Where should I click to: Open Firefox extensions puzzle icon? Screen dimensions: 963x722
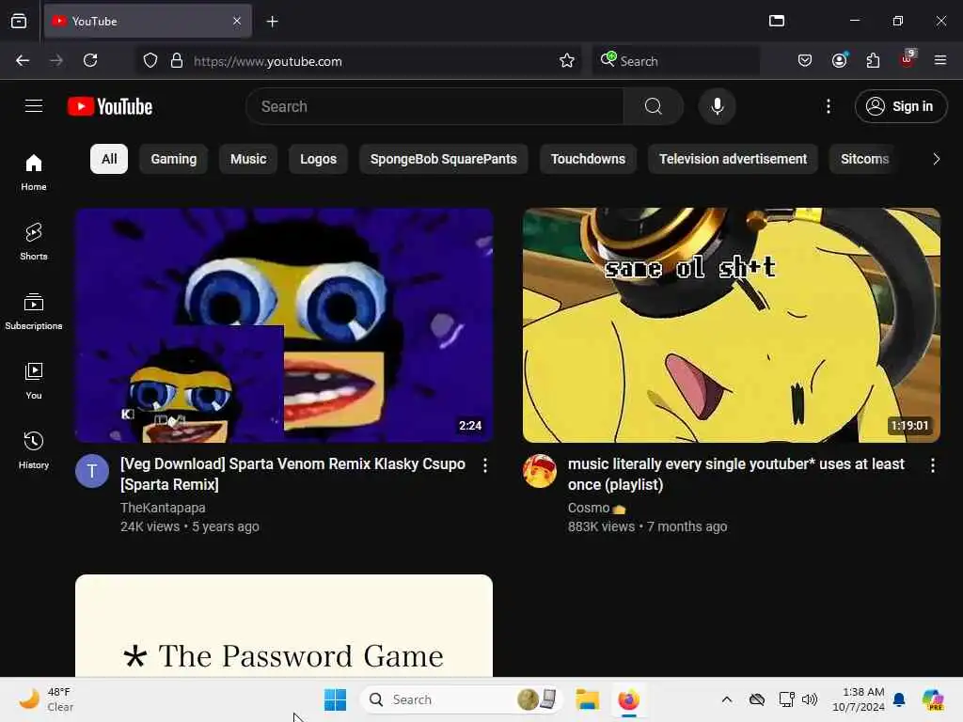(873, 60)
